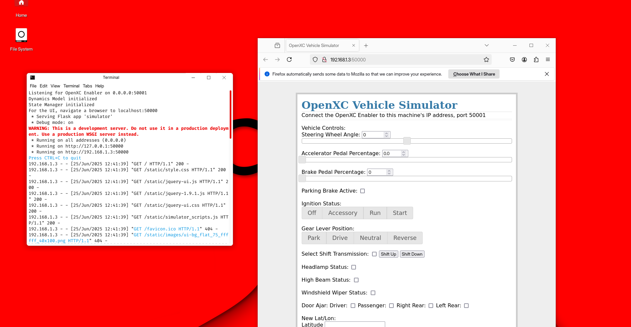Reload the simulator page
Viewport: 631px width, 327px height.
pos(290,59)
